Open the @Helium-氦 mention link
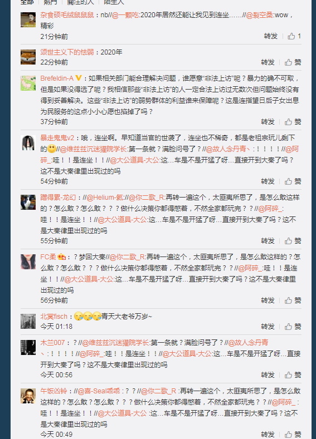Viewport: 316px width, 439px height. click(105, 198)
